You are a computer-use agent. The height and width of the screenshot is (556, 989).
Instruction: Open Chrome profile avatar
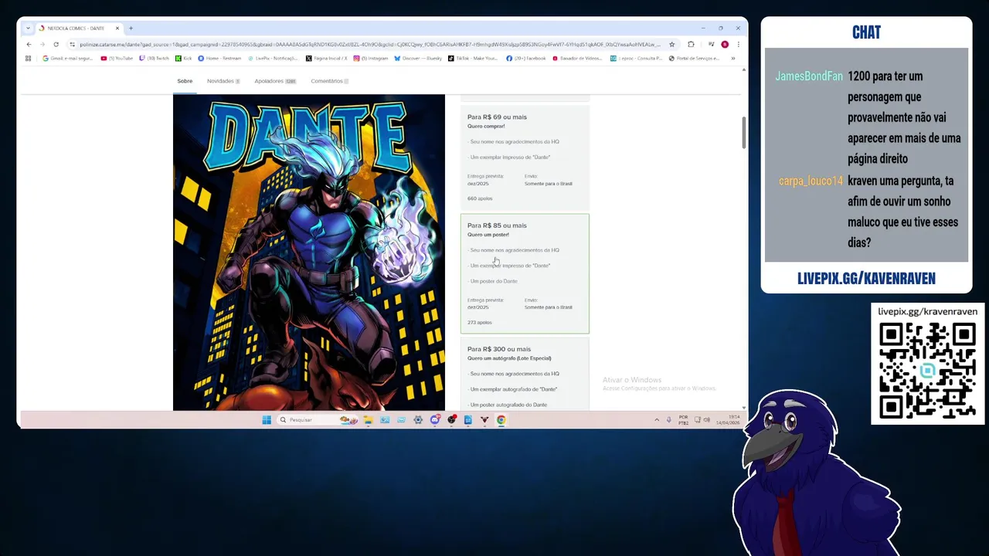725,44
